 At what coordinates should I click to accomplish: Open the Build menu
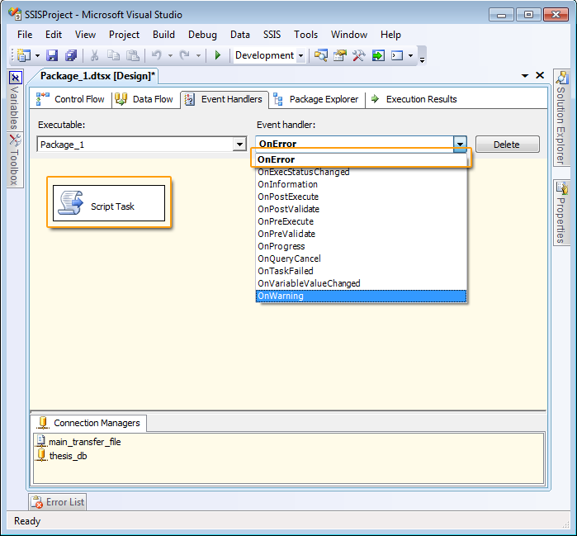point(163,35)
